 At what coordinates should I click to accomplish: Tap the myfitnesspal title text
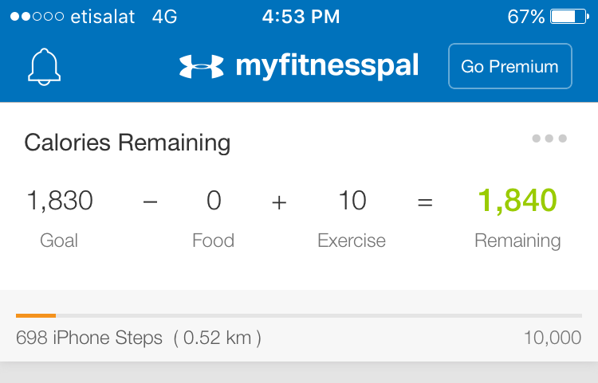tap(327, 66)
